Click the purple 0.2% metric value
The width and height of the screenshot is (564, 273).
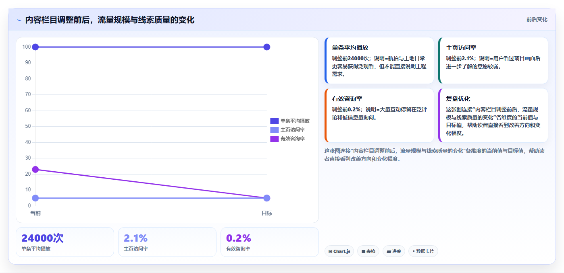239,238
